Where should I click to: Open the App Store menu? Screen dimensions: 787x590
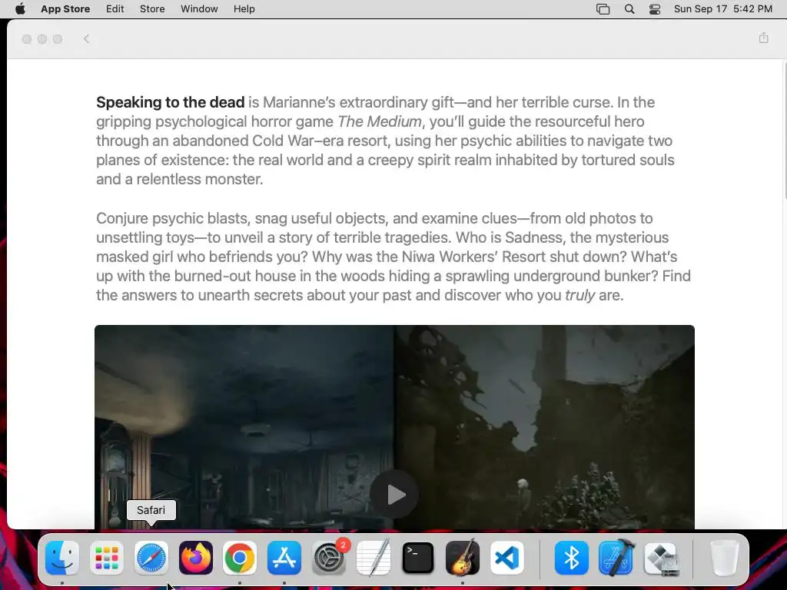65,9
